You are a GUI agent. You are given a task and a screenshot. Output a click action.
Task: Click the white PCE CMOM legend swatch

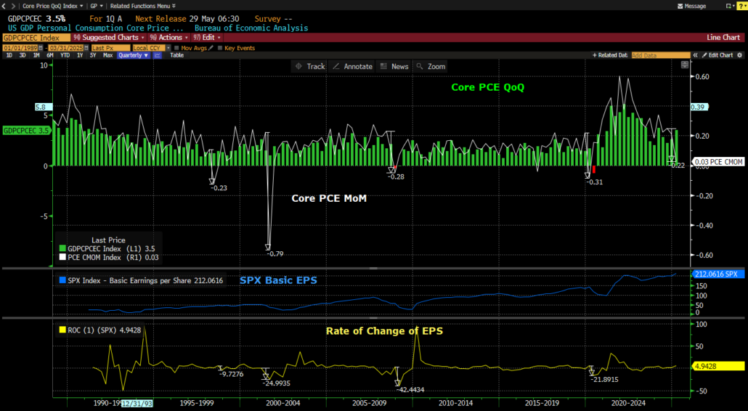[x=62, y=257]
